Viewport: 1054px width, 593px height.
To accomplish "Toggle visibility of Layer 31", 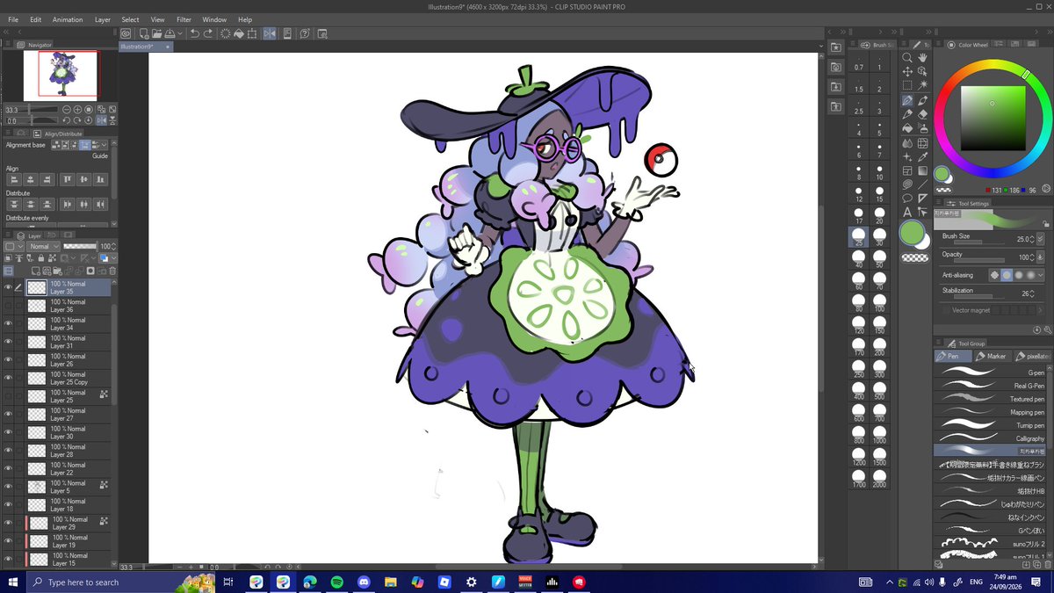I will pyautogui.click(x=8, y=342).
